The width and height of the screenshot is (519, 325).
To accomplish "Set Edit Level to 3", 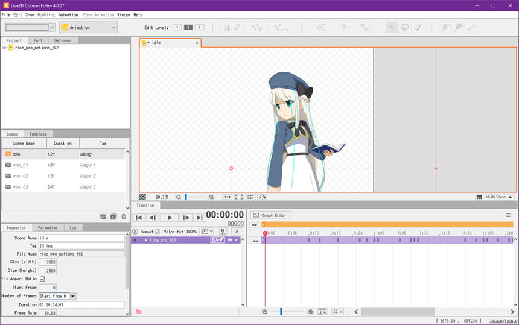I will pos(199,28).
